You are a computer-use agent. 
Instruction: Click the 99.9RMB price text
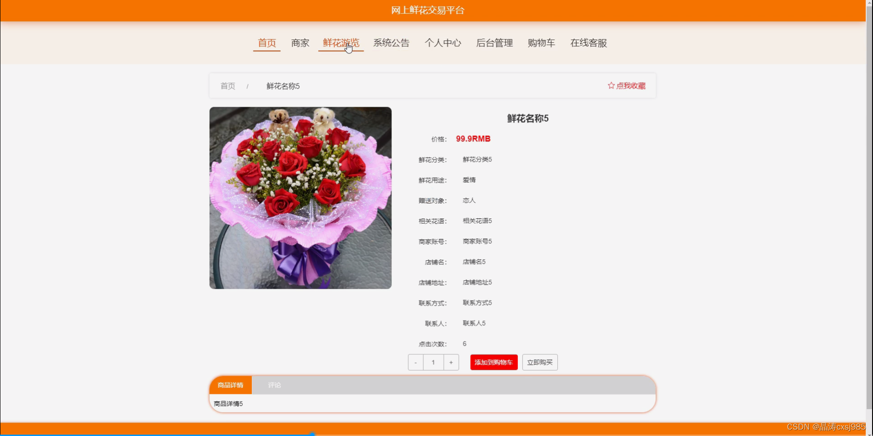[x=473, y=139]
